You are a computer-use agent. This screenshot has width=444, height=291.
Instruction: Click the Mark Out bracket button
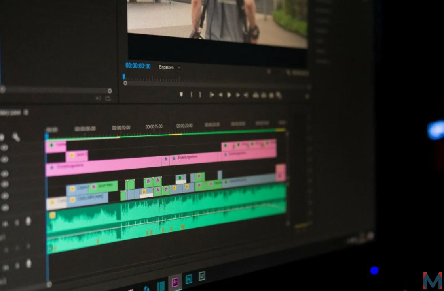[200, 95]
